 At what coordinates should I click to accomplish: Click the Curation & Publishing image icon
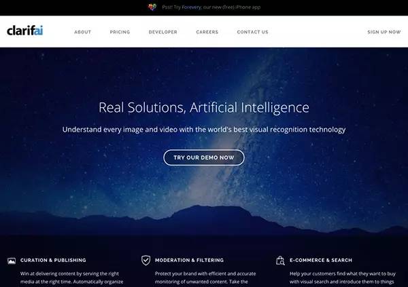point(12,261)
